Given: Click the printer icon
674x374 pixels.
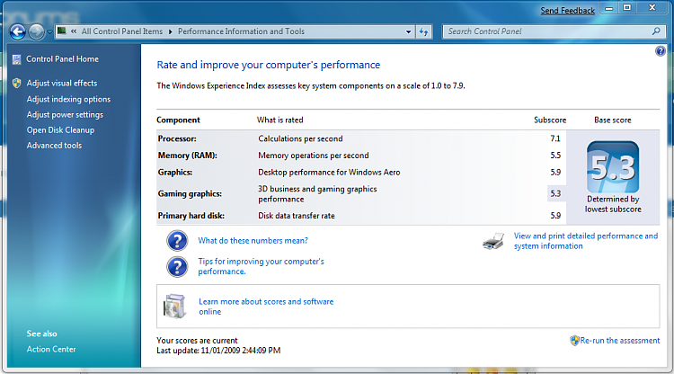Looking at the screenshot, I should [493, 241].
